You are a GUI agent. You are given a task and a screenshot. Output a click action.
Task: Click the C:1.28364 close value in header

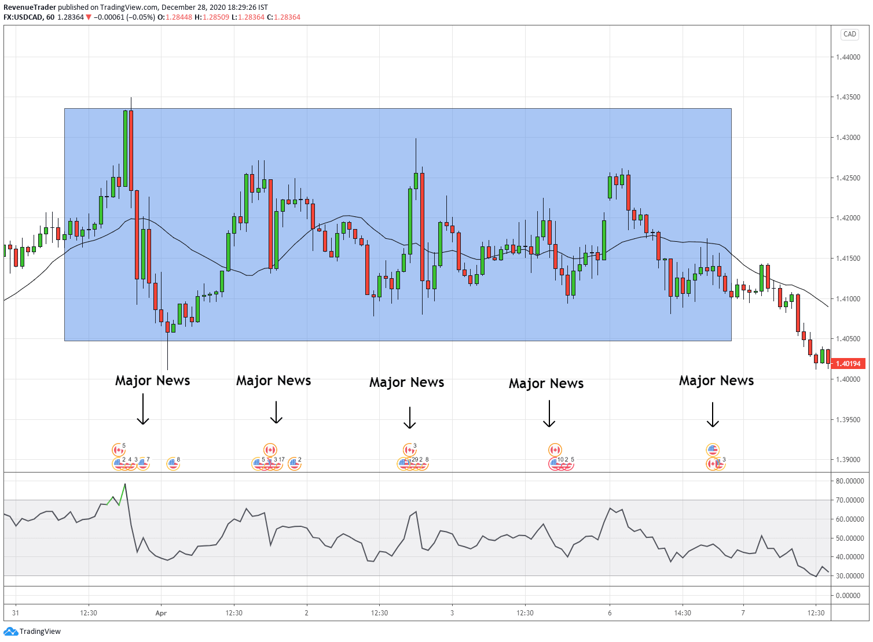coord(284,17)
